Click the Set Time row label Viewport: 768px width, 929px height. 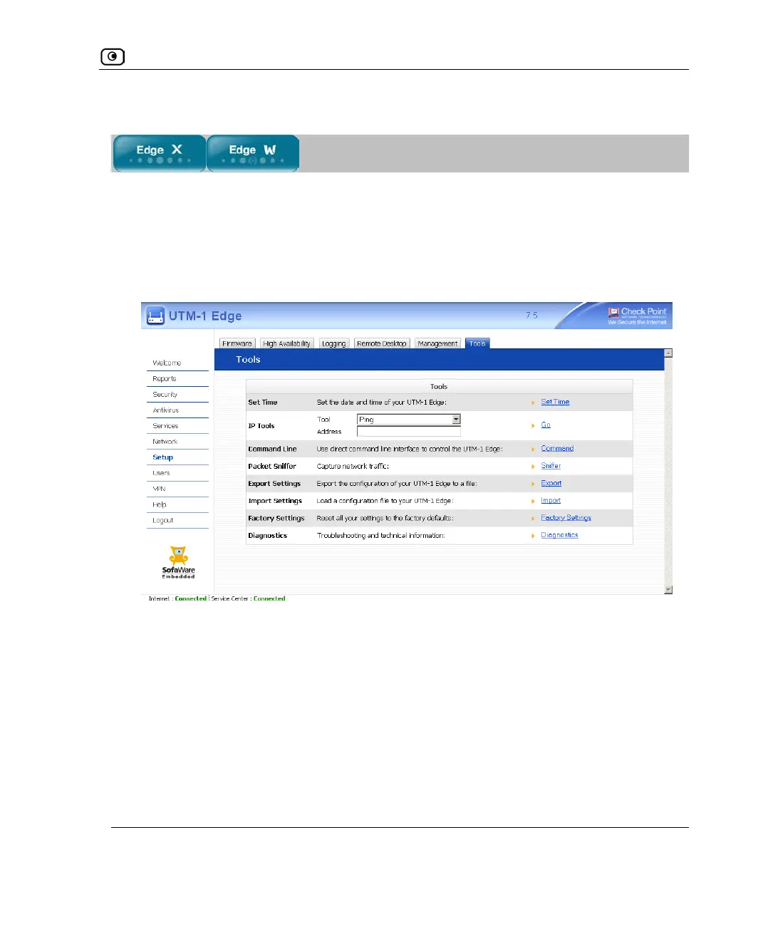(x=263, y=403)
